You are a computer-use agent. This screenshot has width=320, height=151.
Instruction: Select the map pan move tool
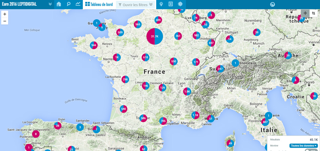point(305,13)
